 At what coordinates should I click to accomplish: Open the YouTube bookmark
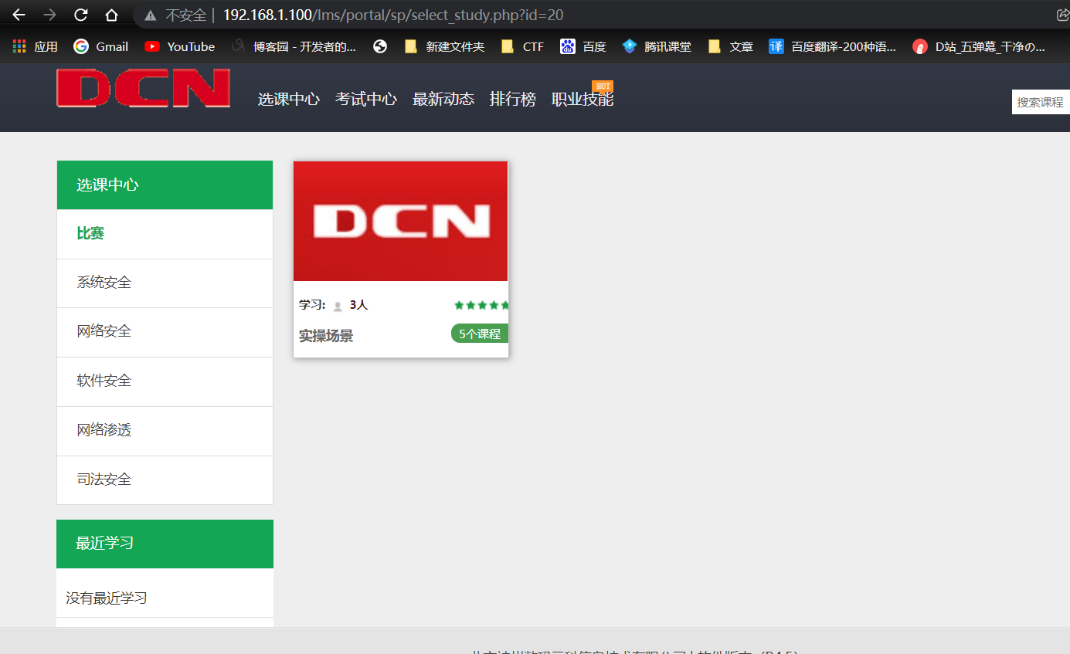pyautogui.click(x=180, y=46)
